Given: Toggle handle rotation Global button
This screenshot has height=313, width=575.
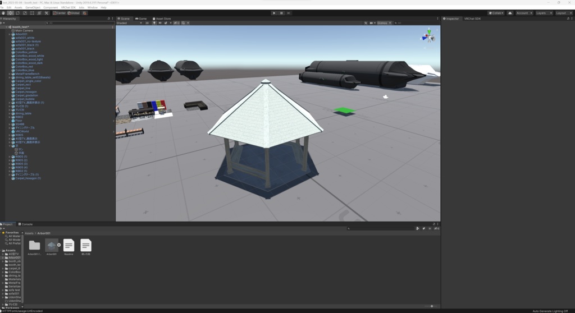Looking at the screenshot, I should tap(74, 13).
